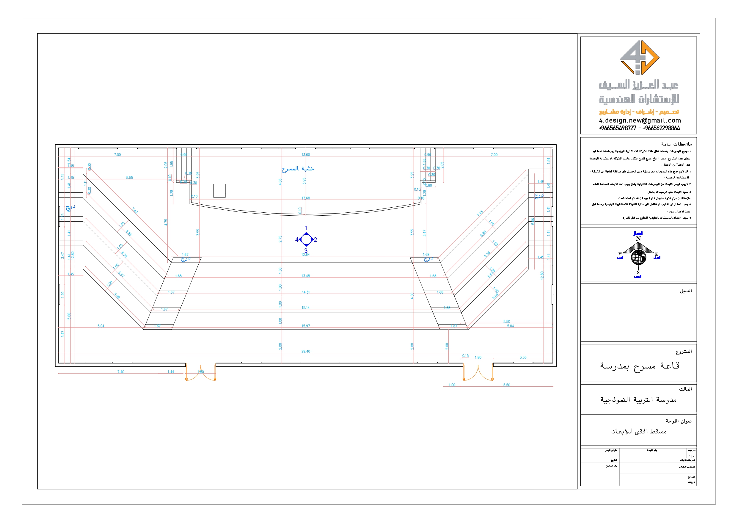This screenshot has width=738, height=522.
Task: Click the 0.80 dimension by stage stairs
Action: 429,186
